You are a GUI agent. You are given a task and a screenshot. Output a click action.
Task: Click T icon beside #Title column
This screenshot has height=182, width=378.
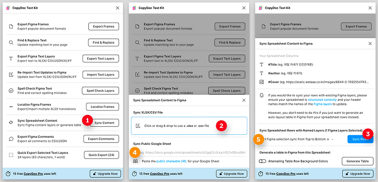262,65
